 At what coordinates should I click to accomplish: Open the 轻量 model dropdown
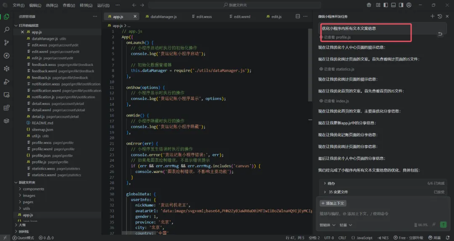pos(346,225)
